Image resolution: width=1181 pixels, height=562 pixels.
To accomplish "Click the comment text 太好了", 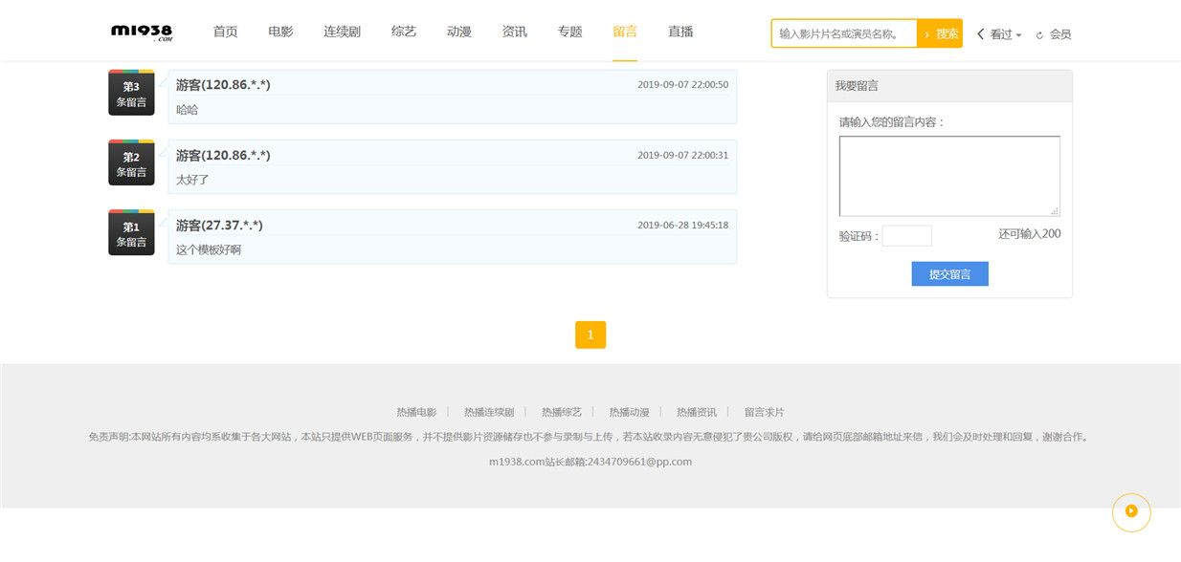I will point(192,180).
